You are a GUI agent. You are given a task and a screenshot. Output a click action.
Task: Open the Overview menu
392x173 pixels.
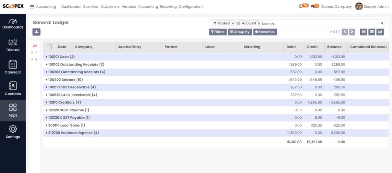pyautogui.click(x=90, y=7)
